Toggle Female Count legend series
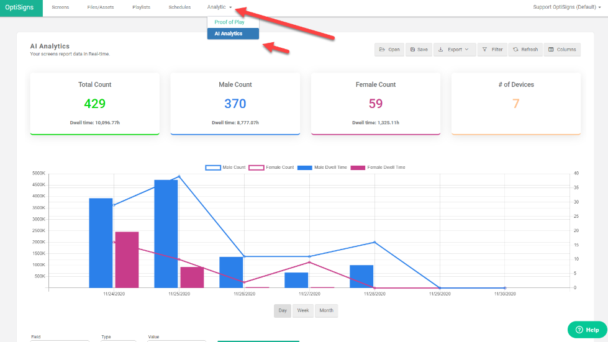 pos(271,168)
